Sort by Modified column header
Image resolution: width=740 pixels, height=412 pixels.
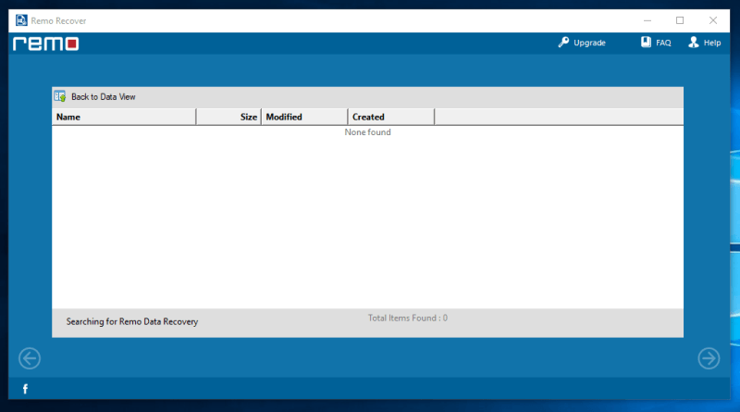pyautogui.click(x=304, y=117)
